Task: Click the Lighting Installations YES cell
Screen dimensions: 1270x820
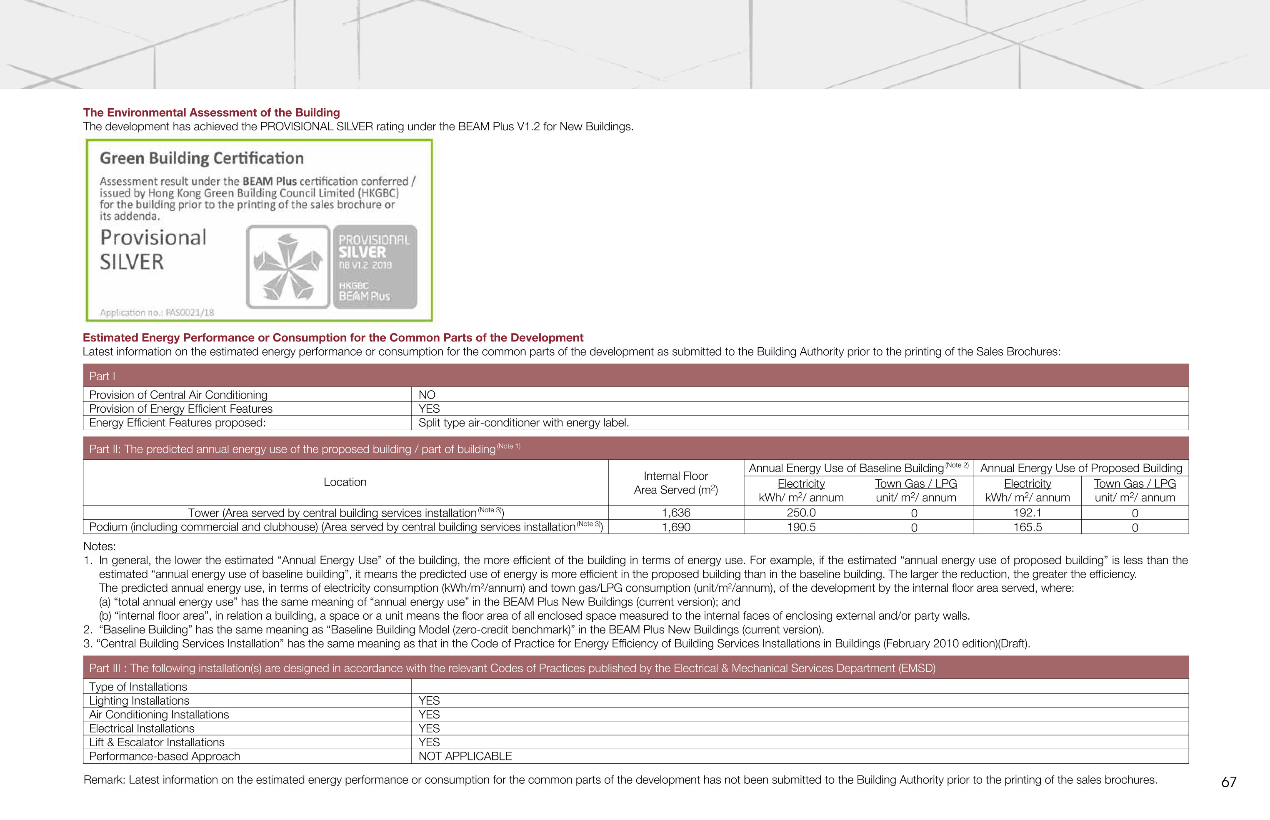Action: tap(800, 701)
